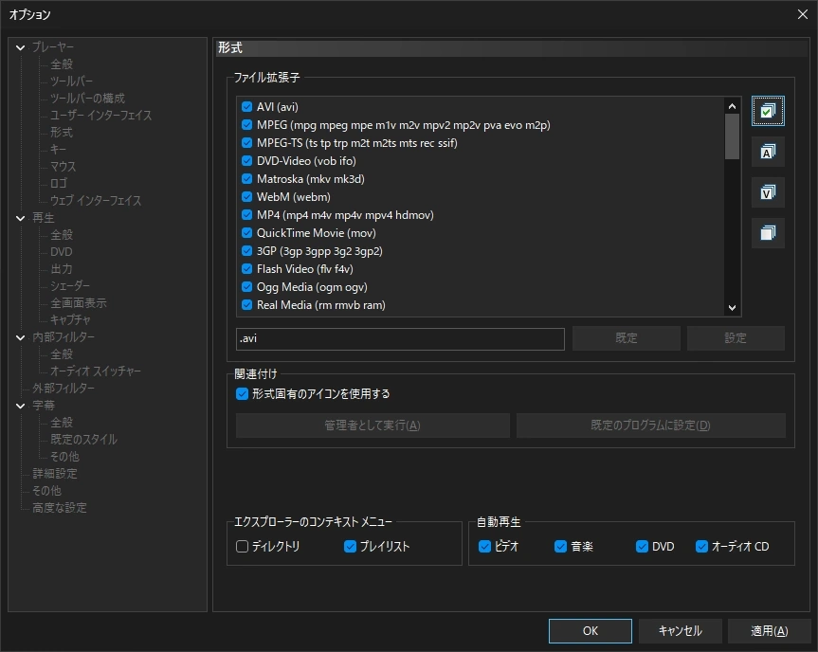Click the file extension list scrollbar thumb
The height and width of the screenshot is (652, 818).
point(732,136)
